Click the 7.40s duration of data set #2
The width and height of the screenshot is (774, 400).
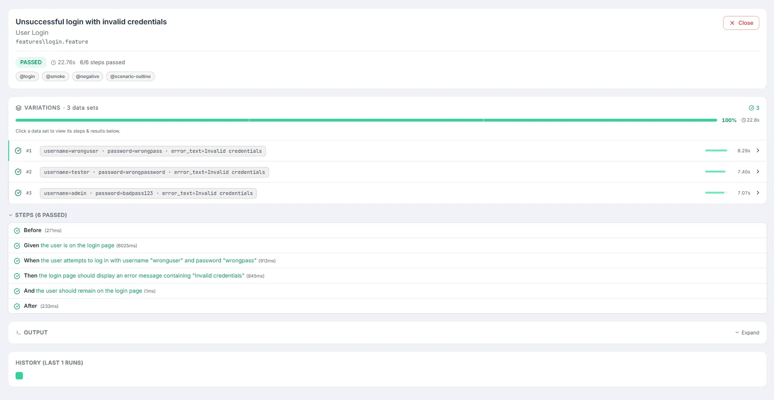(744, 172)
